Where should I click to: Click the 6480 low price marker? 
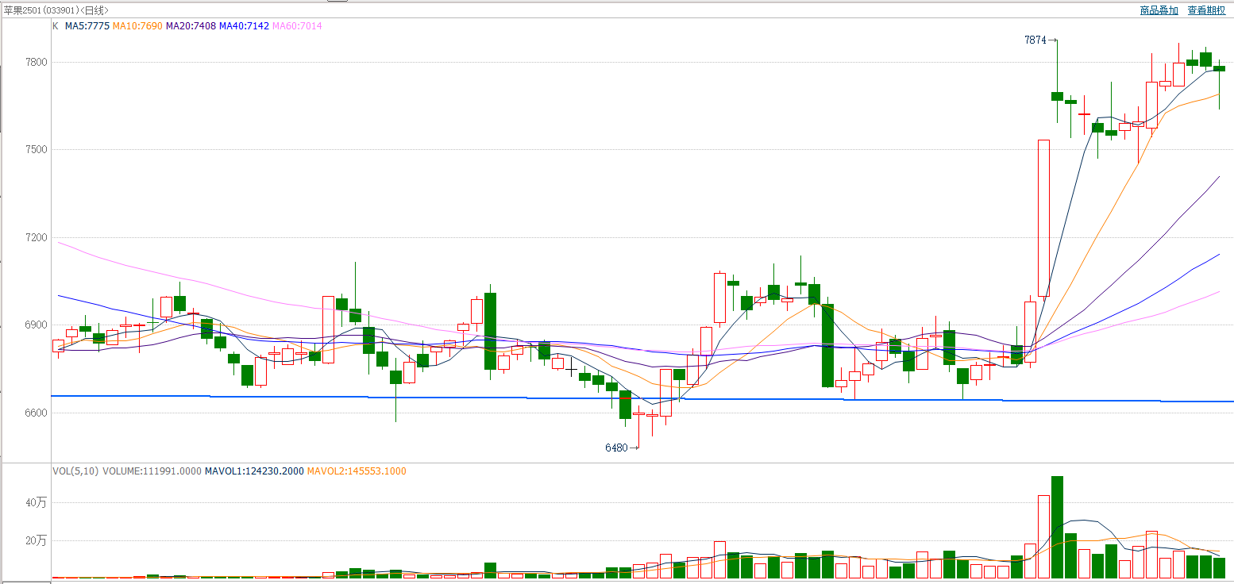pyautogui.click(x=621, y=448)
